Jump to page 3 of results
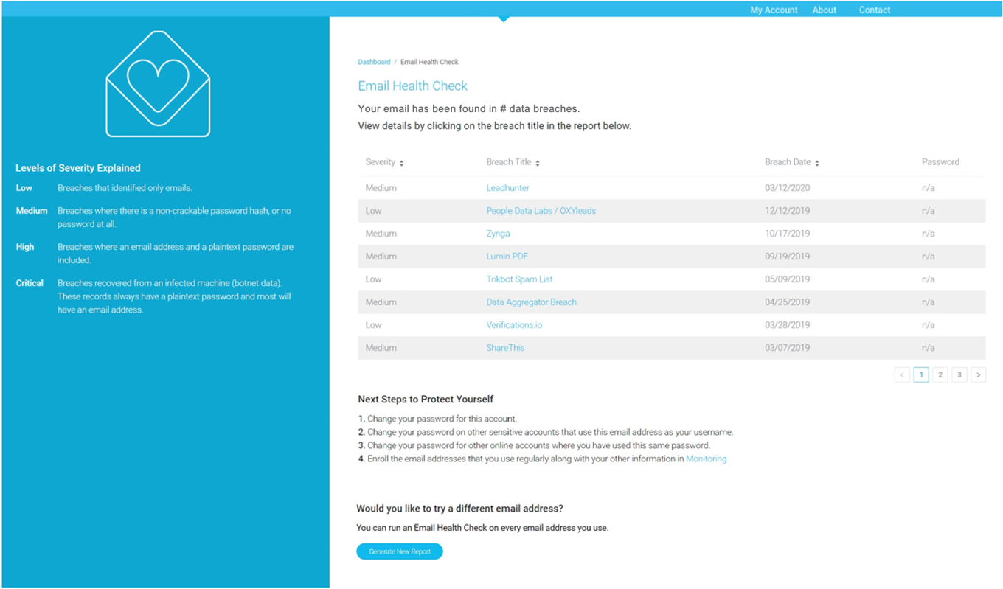This screenshot has width=1003, height=589. coord(959,374)
